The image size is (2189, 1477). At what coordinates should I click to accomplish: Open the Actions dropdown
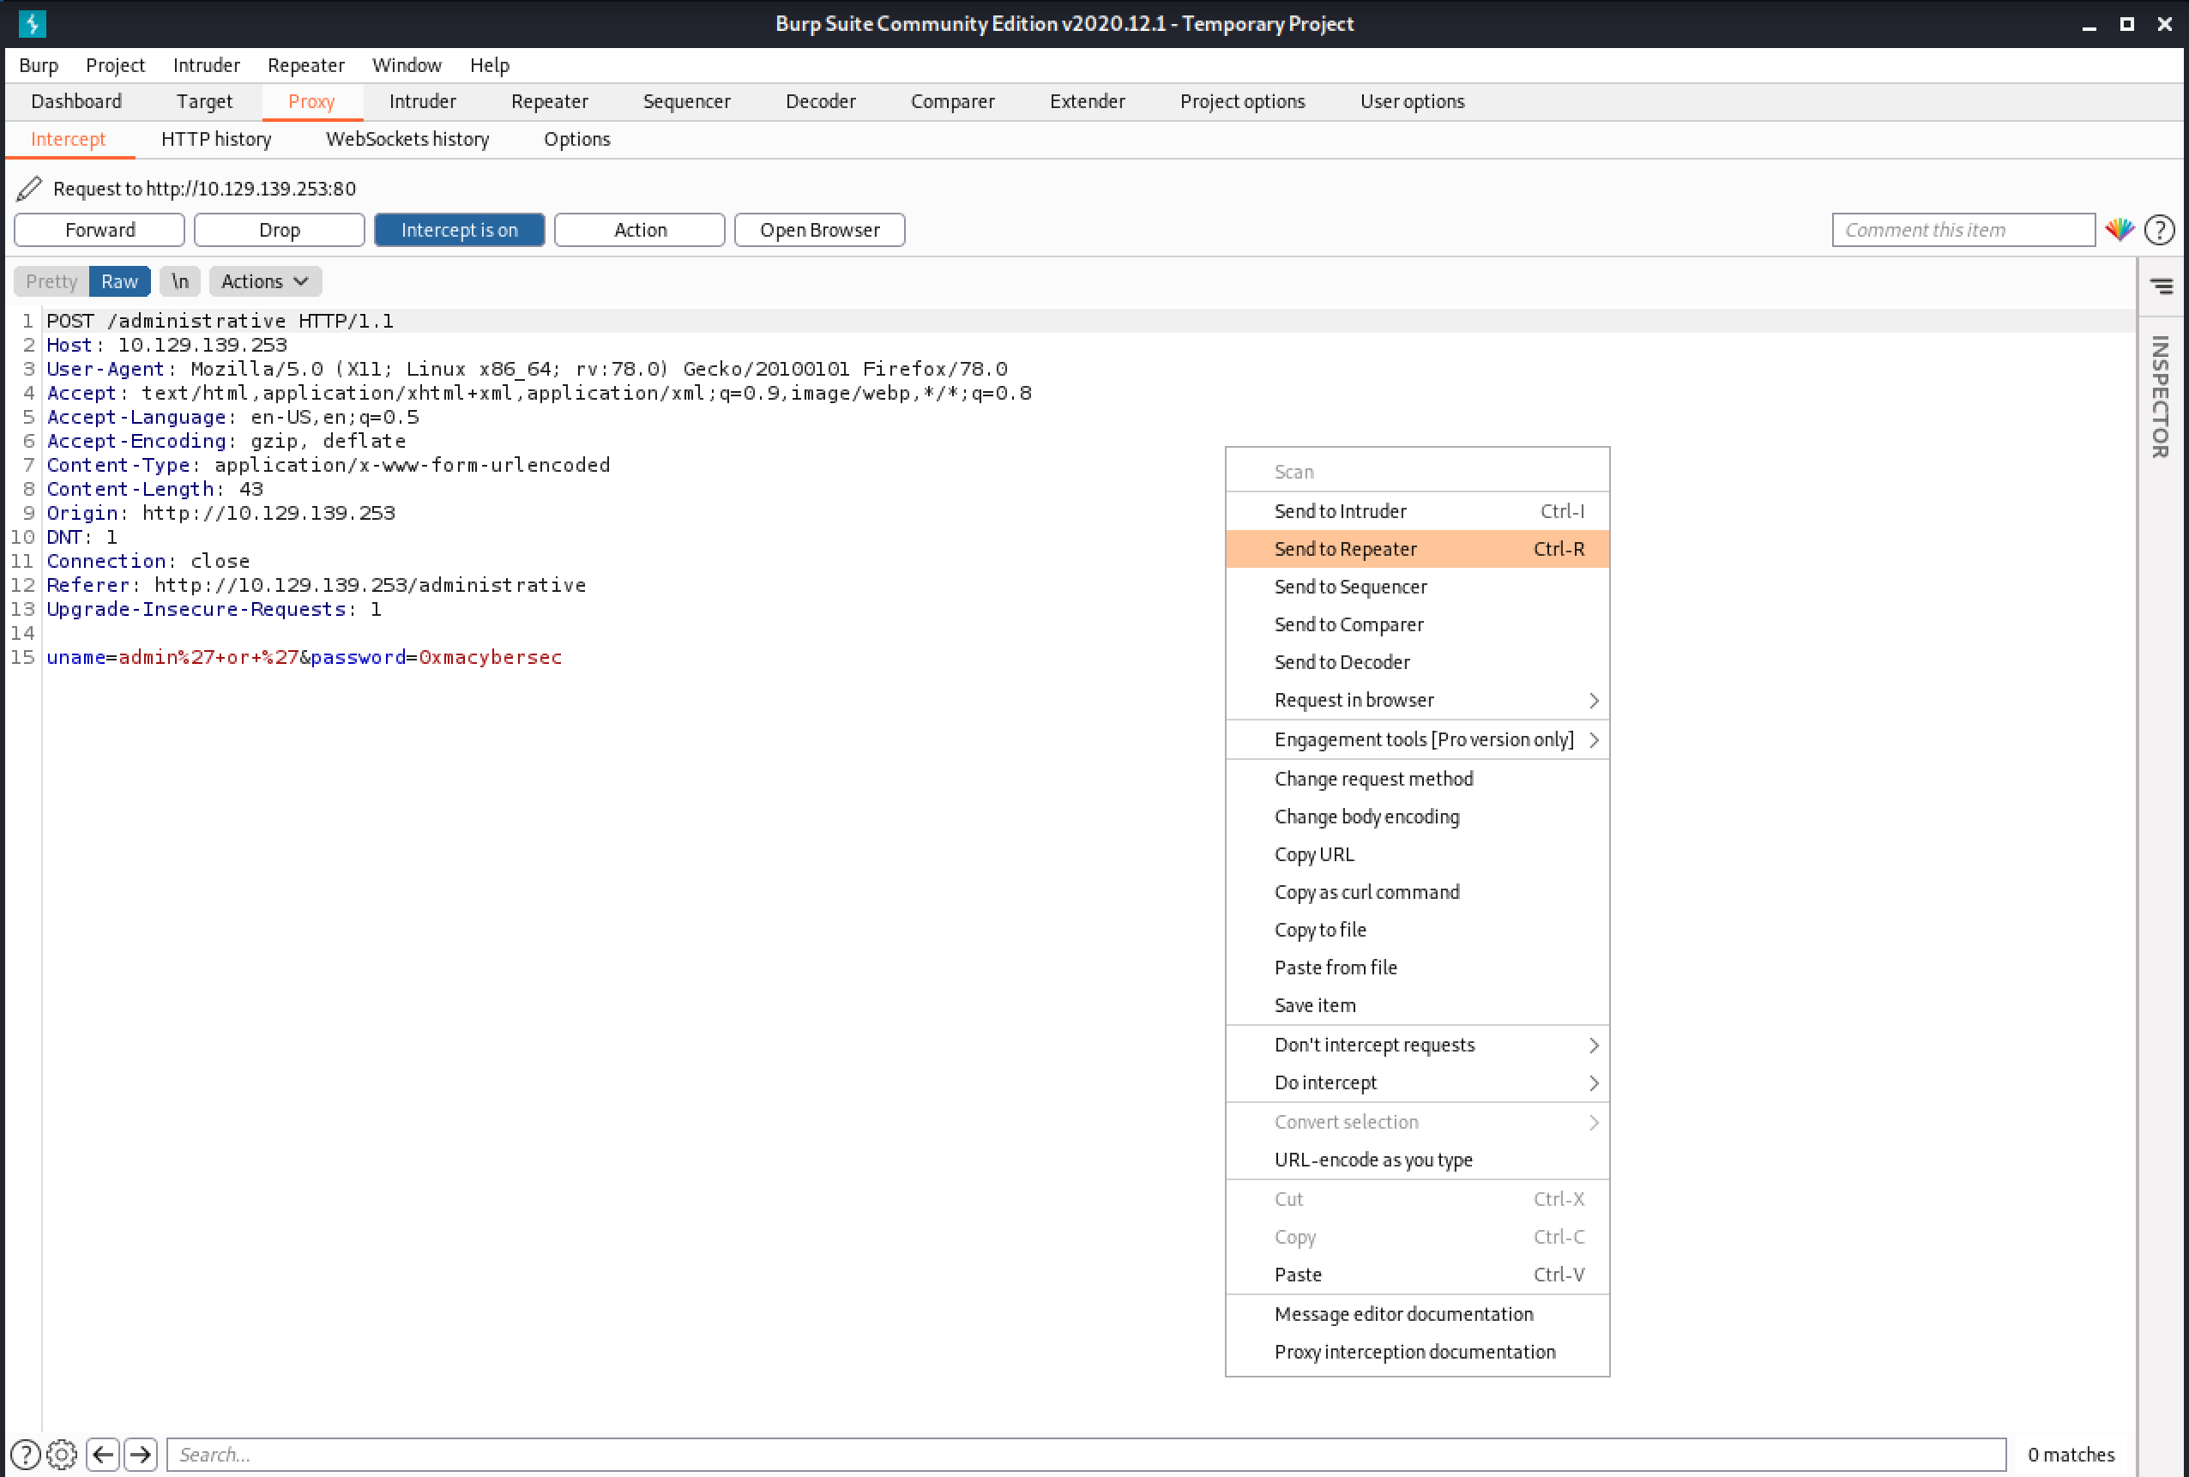[266, 280]
